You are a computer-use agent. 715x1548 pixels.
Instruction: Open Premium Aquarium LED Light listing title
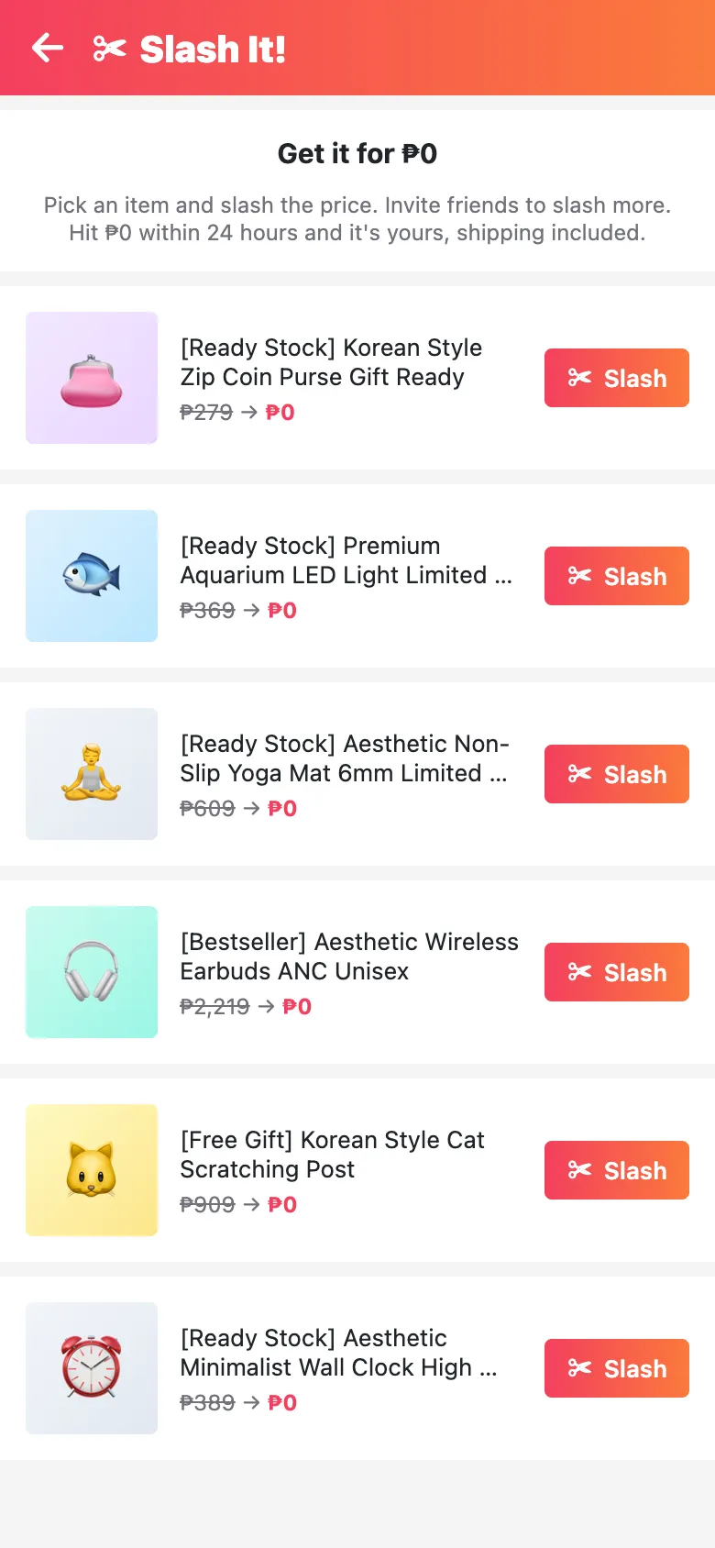[346, 560]
